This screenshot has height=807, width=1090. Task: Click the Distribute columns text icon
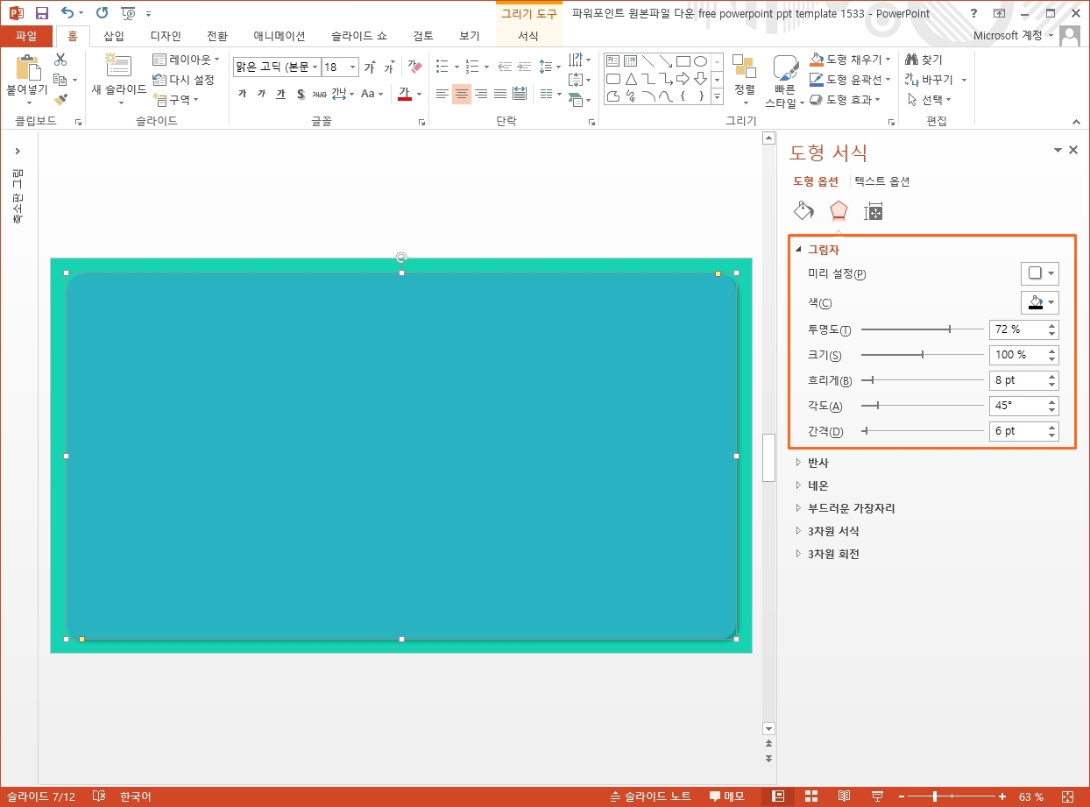519,94
